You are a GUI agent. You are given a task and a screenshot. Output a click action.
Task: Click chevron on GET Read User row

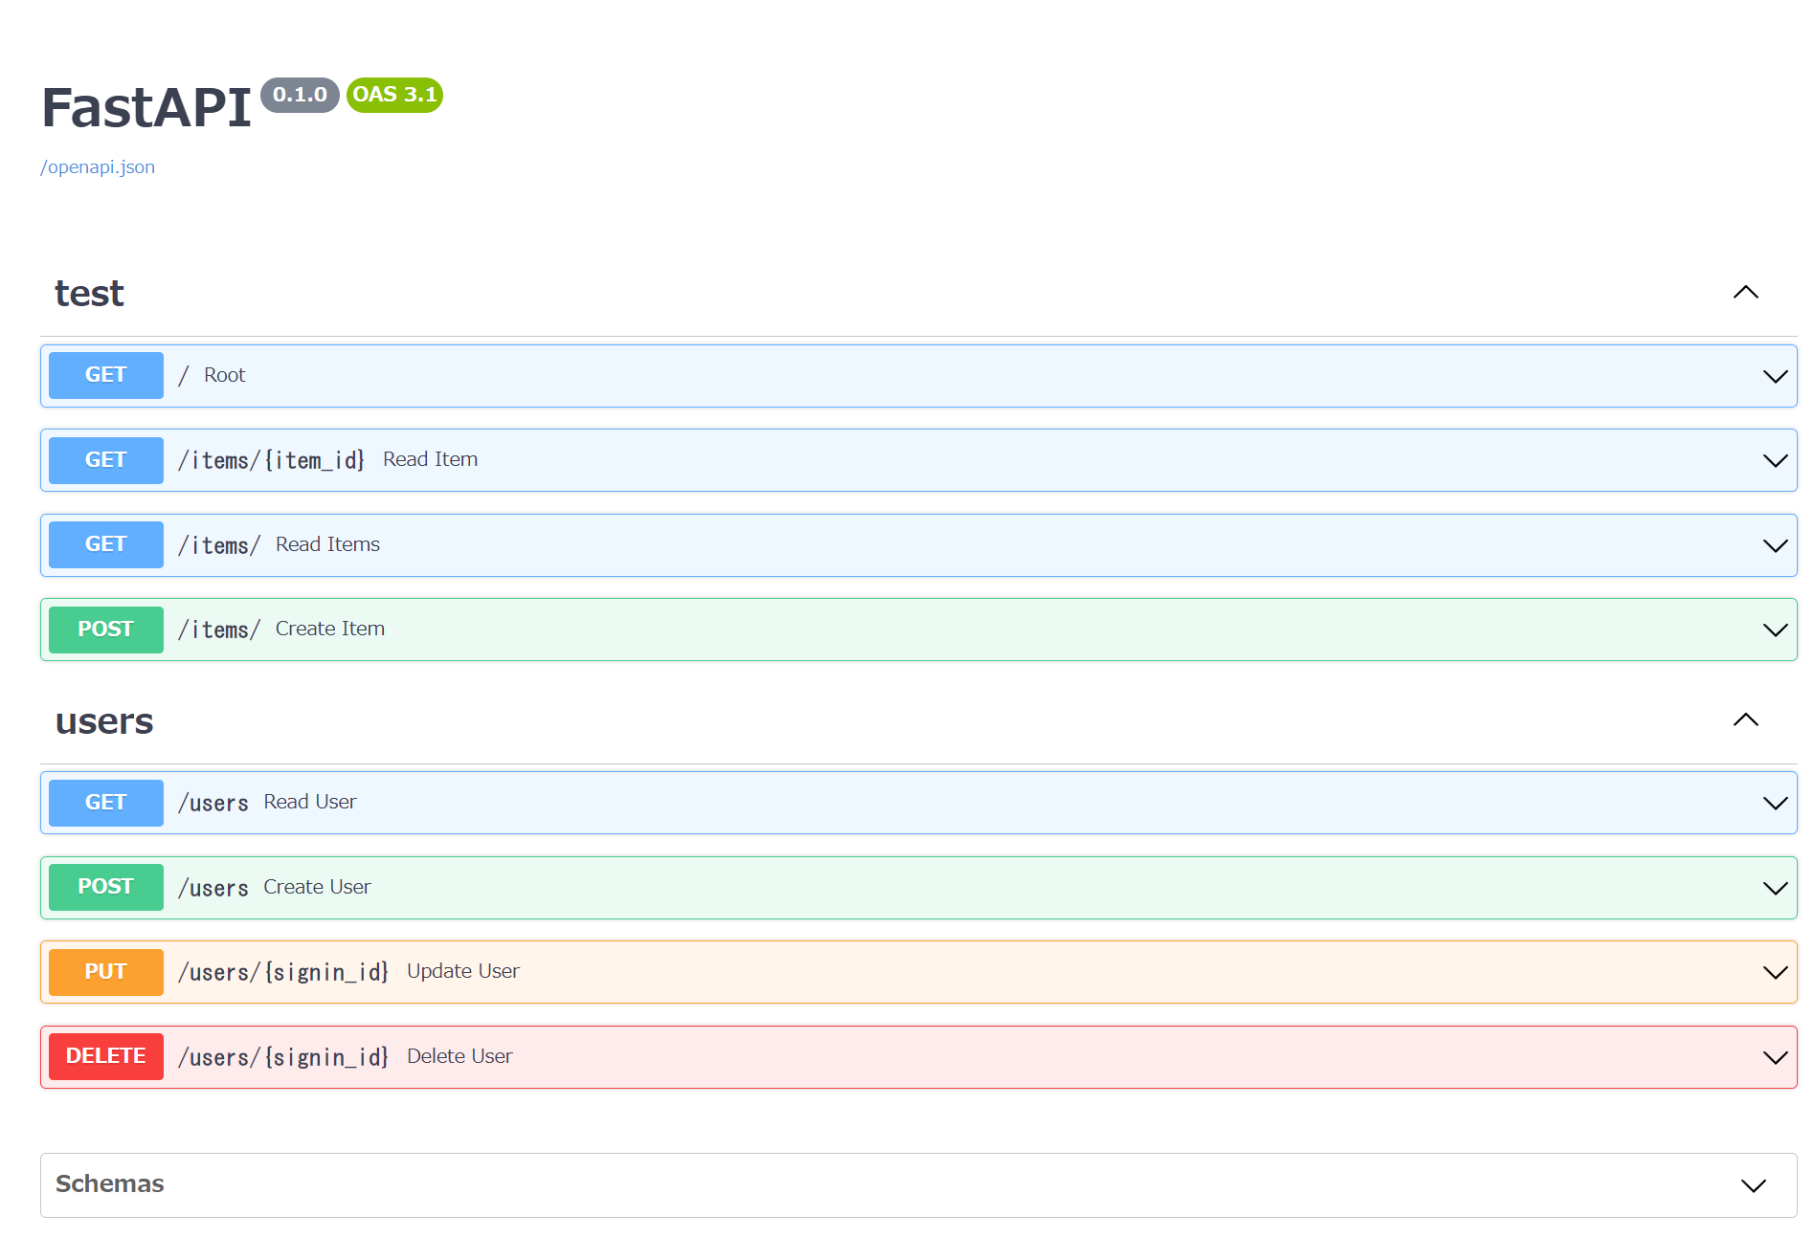(x=1775, y=804)
